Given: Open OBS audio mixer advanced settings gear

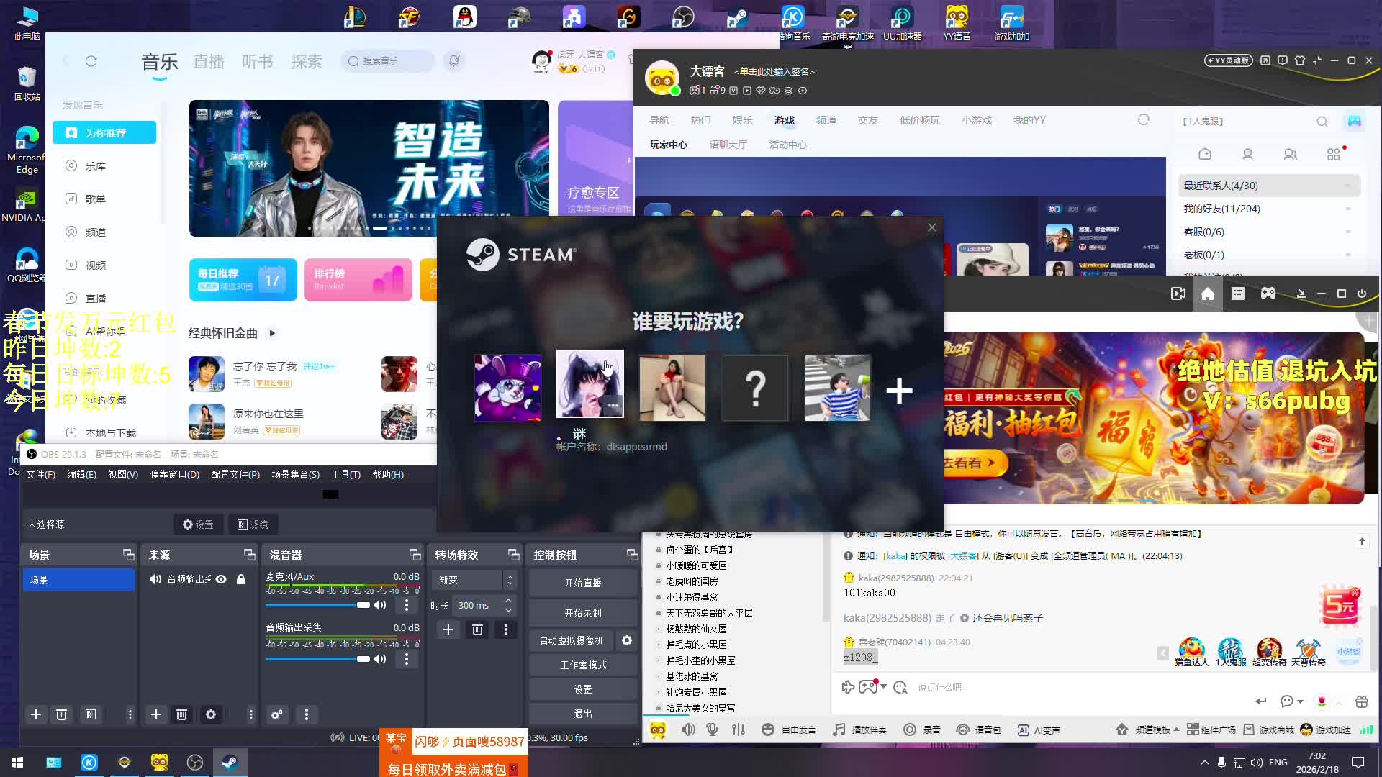Looking at the screenshot, I should click(277, 714).
